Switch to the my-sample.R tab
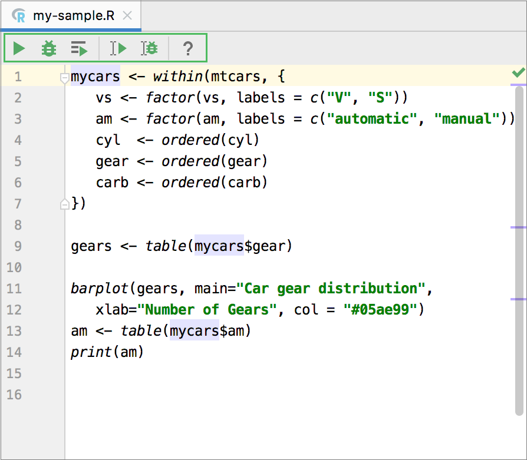The width and height of the screenshot is (527, 460). [x=73, y=16]
